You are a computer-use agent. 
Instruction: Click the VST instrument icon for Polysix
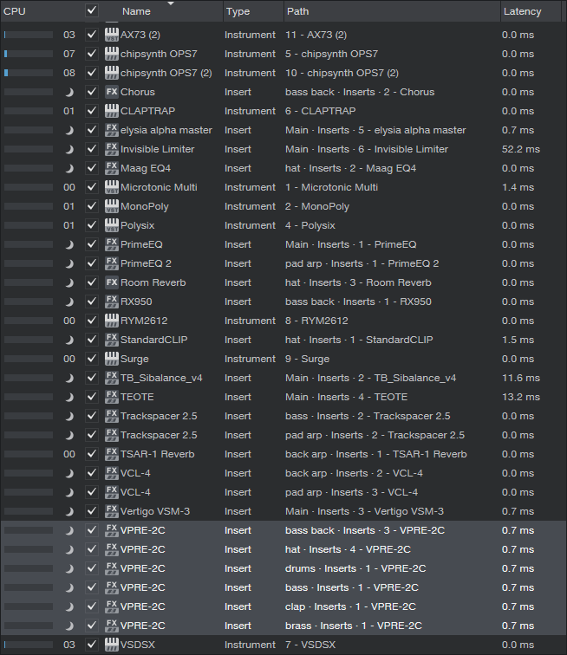111,225
